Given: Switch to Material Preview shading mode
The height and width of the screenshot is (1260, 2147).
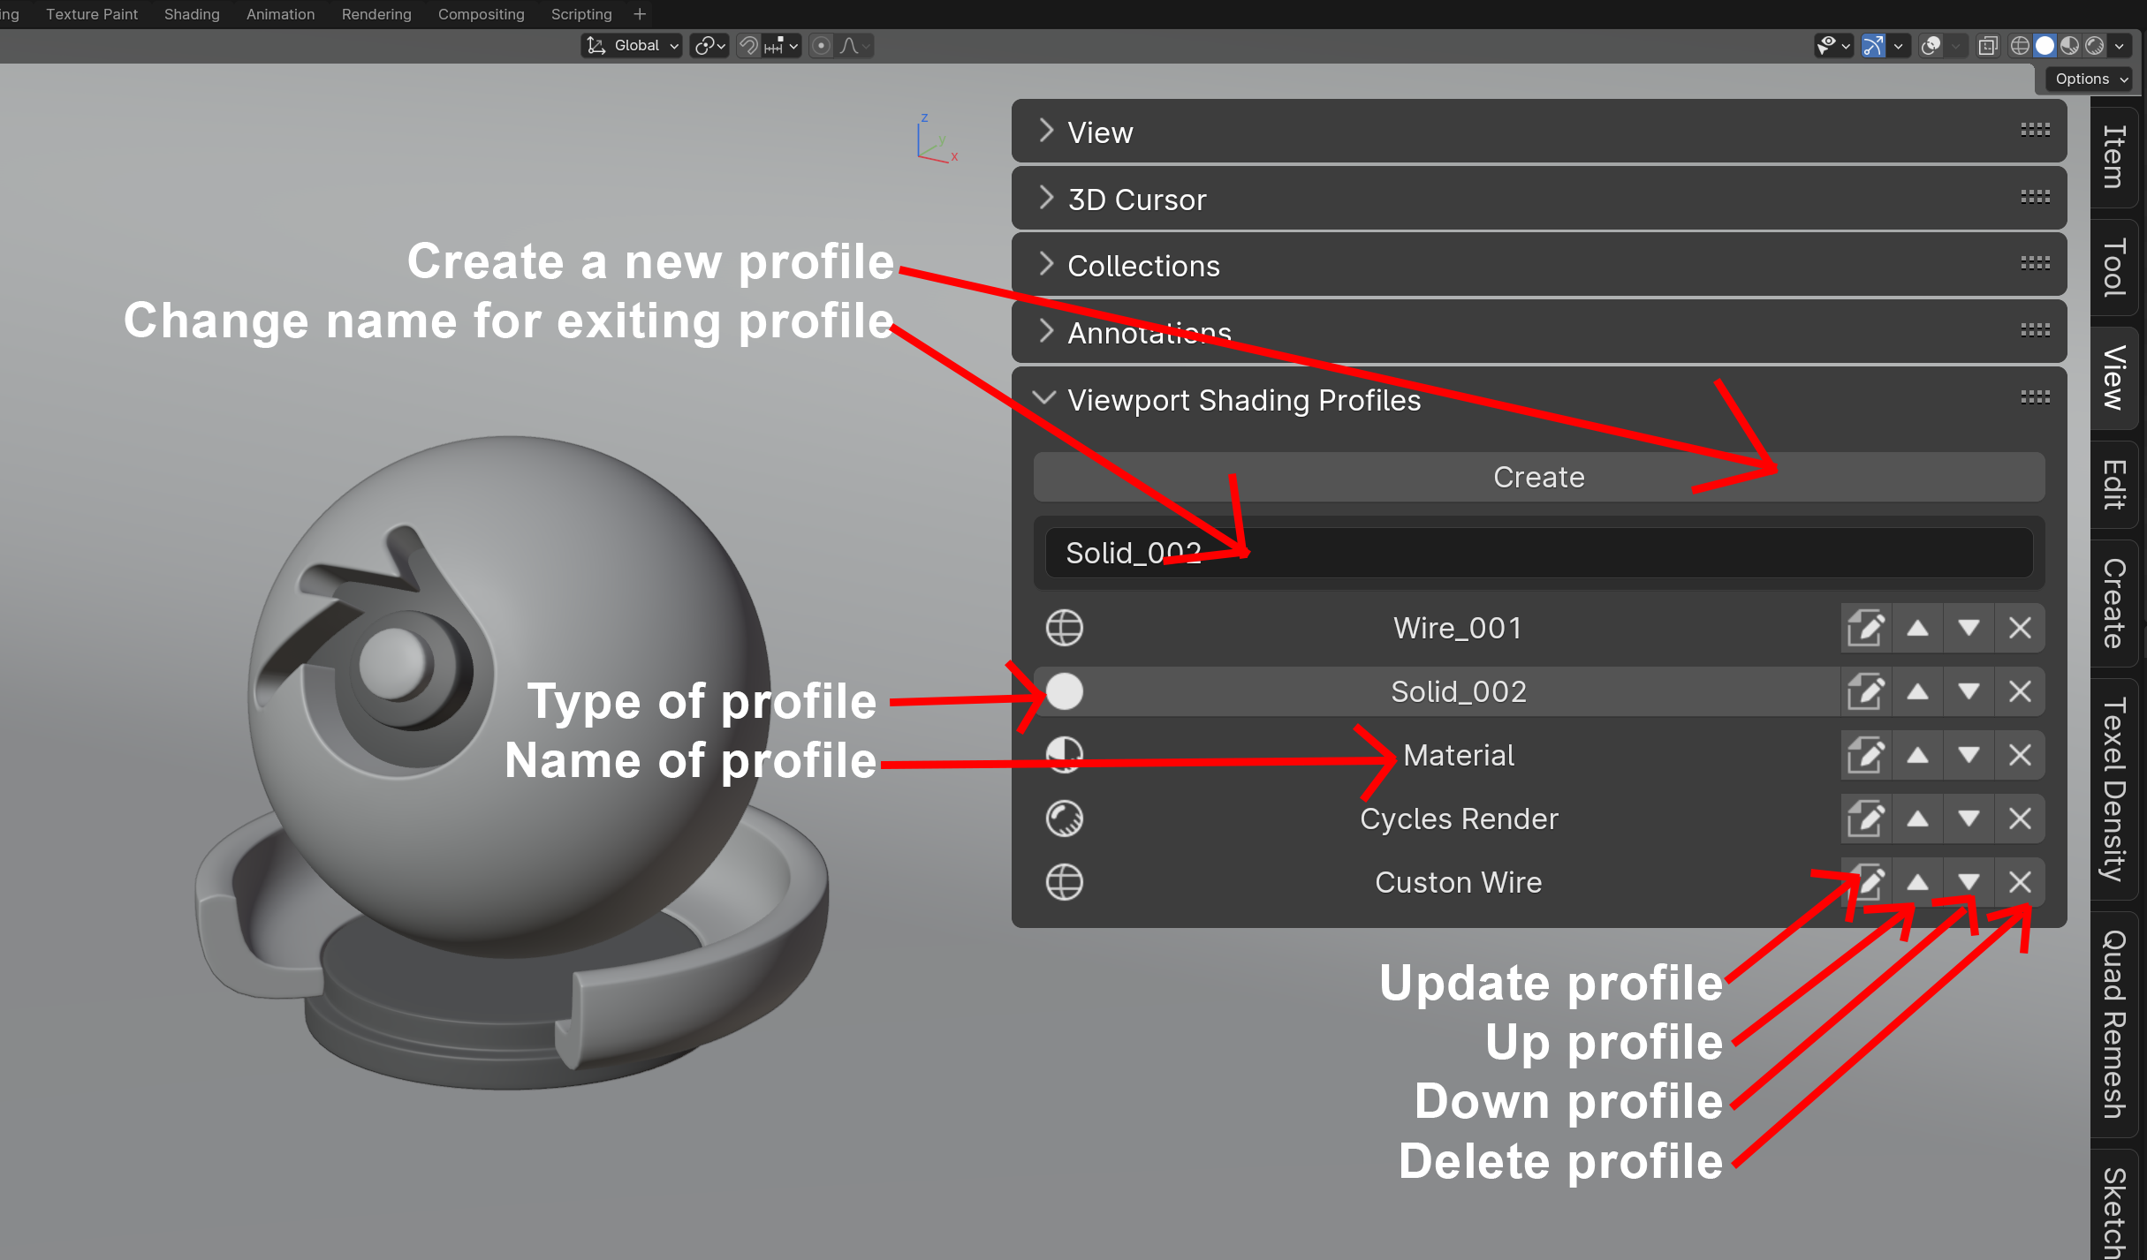Looking at the screenshot, I should [x=2069, y=46].
